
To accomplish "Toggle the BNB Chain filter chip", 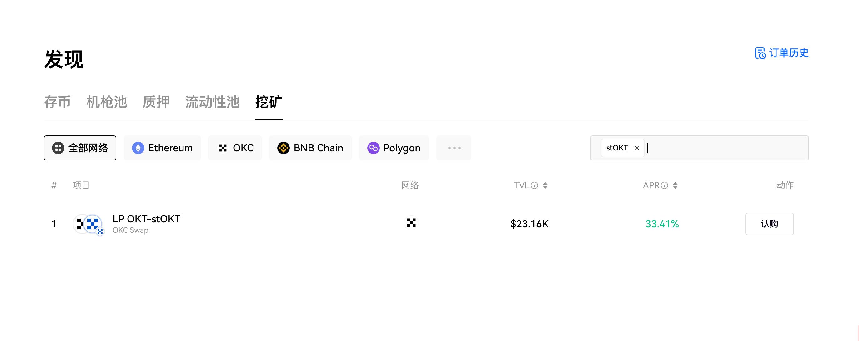I will coord(310,148).
